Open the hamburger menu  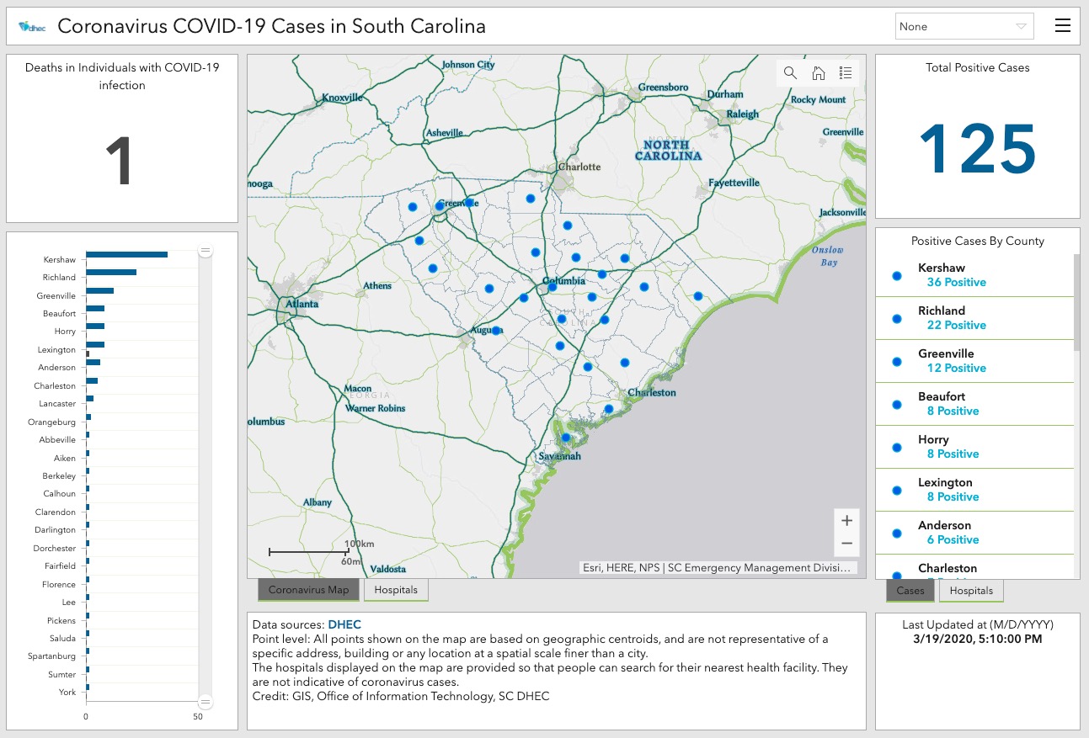point(1062,26)
